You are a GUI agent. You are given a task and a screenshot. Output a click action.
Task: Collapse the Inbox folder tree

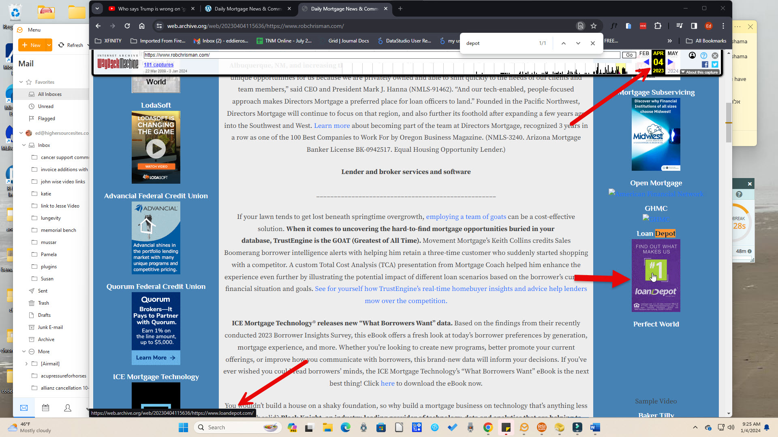click(x=24, y=145)
